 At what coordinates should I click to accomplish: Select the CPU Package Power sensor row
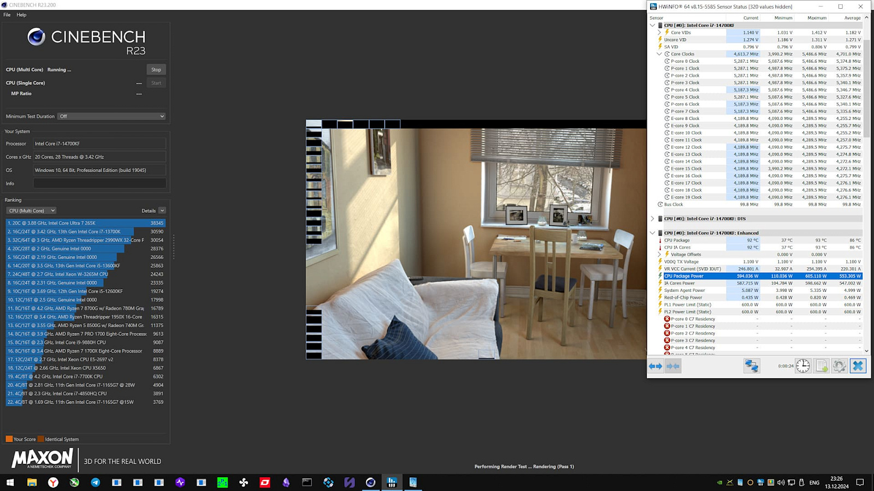[759, 276]
